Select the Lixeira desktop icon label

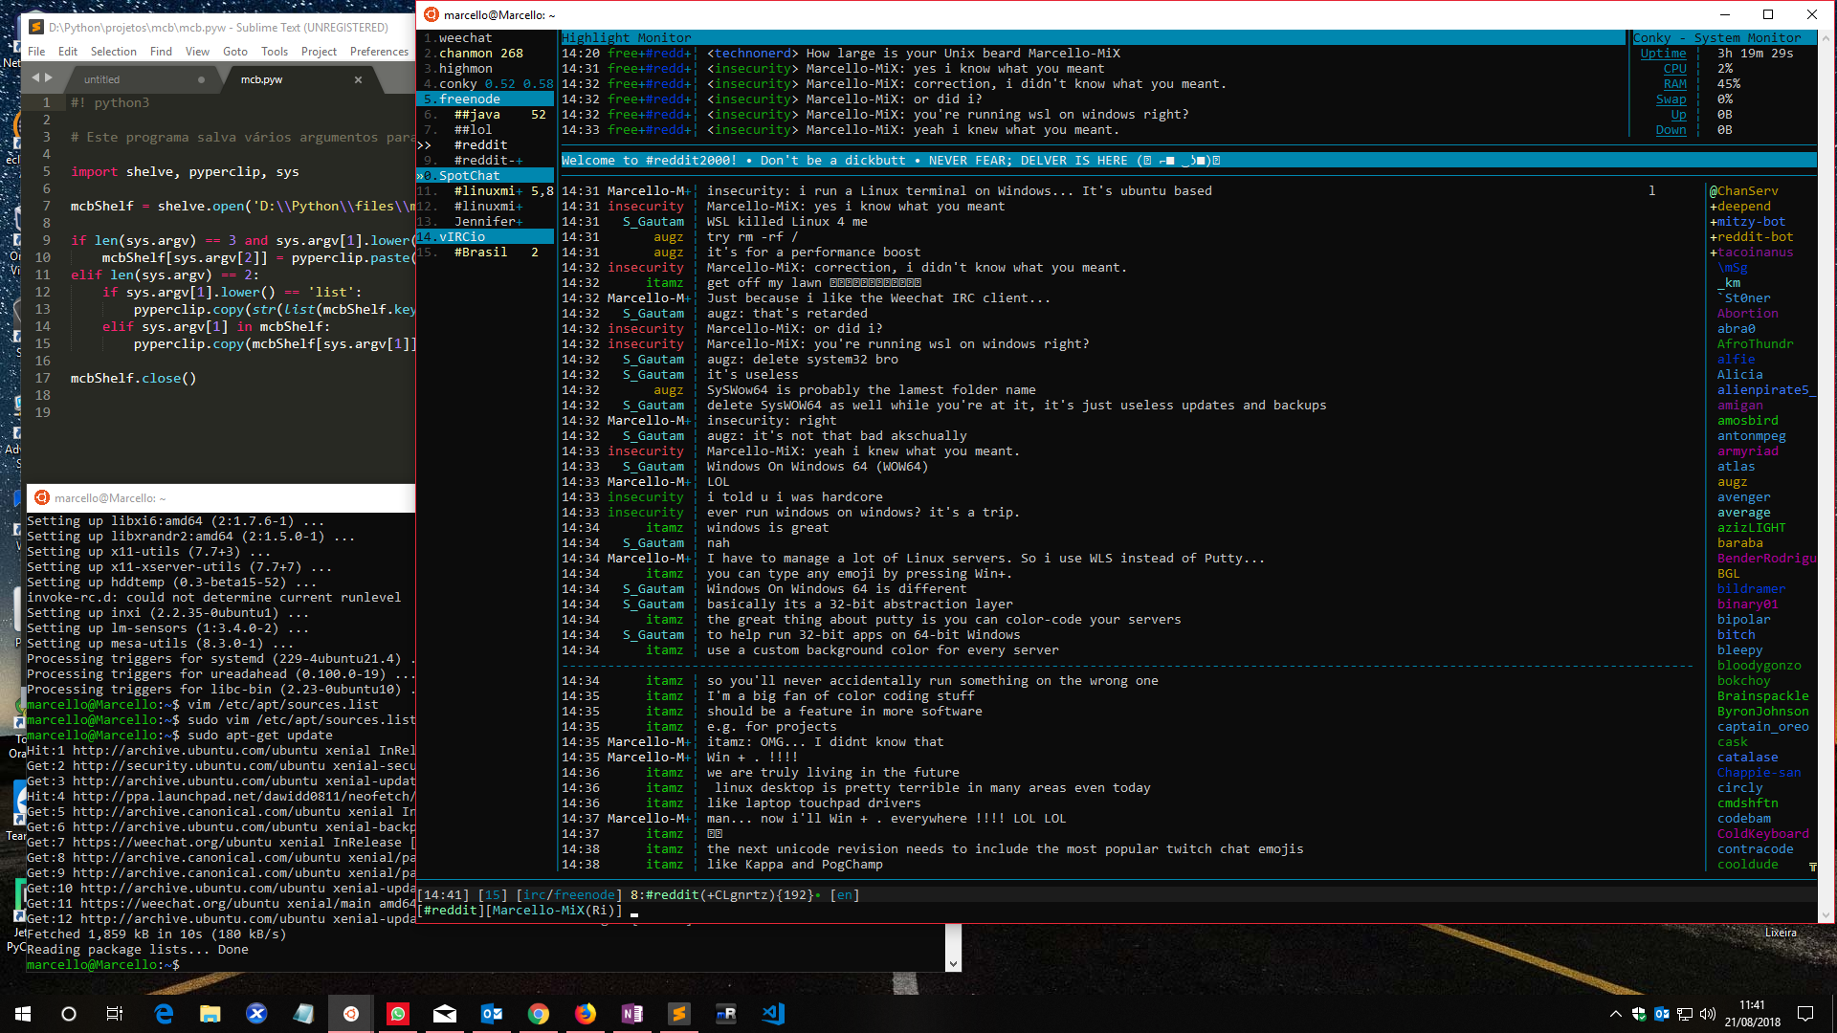pos(1780,933)
